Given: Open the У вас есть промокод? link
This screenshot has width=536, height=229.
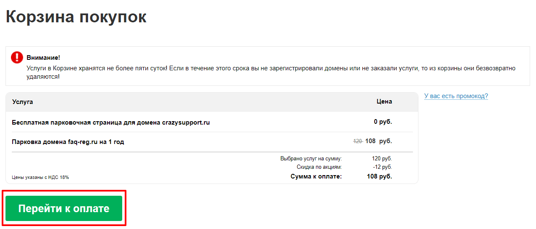Looking at the screenshot, I should tap(456, 96).
